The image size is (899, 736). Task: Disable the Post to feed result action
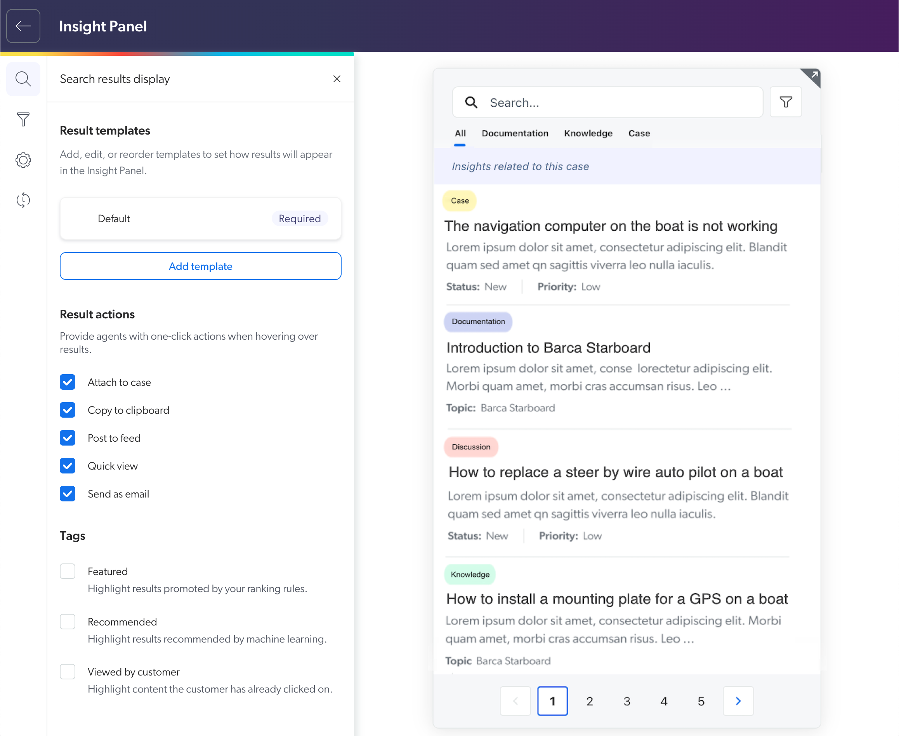(x=67, y=438)
